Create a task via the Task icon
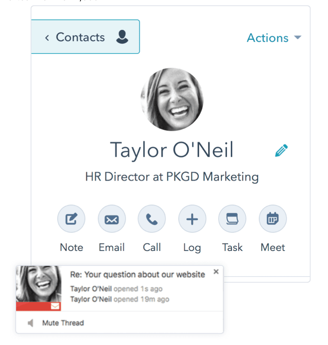Viewport: 328px width, 345px height. (232, 219)
